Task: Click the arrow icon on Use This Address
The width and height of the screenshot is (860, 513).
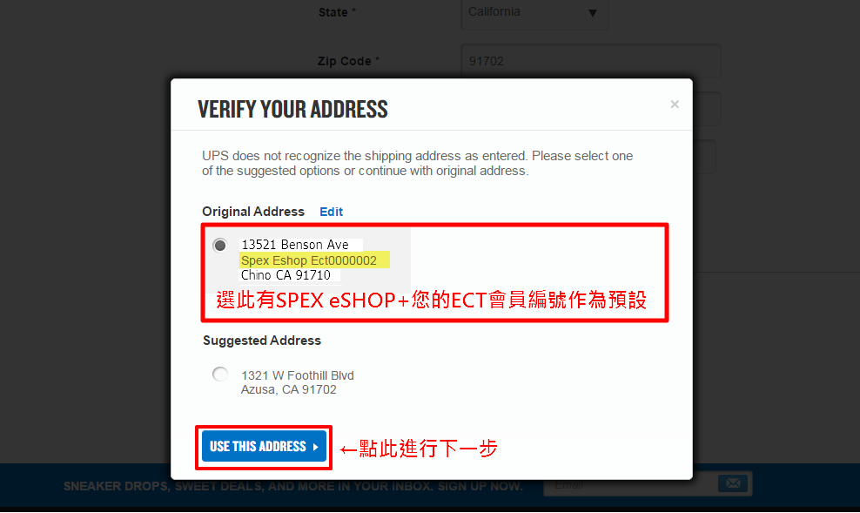Action: tap(316, 447)
